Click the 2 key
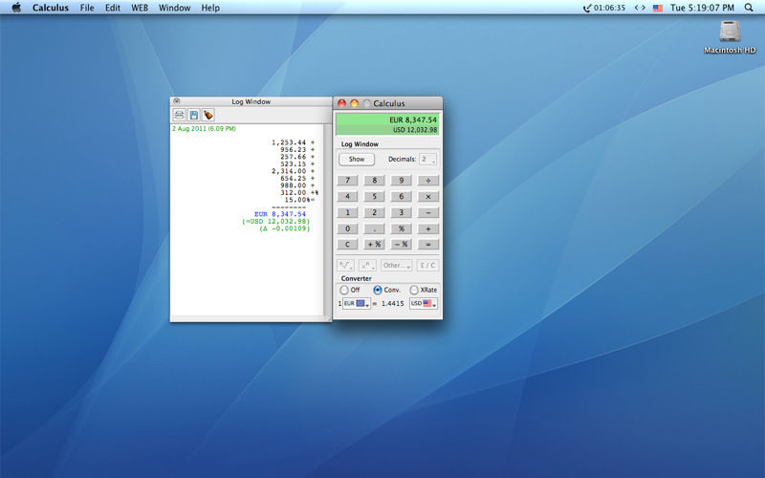Screen dimensions: 765x478 [x=374, y=212]
